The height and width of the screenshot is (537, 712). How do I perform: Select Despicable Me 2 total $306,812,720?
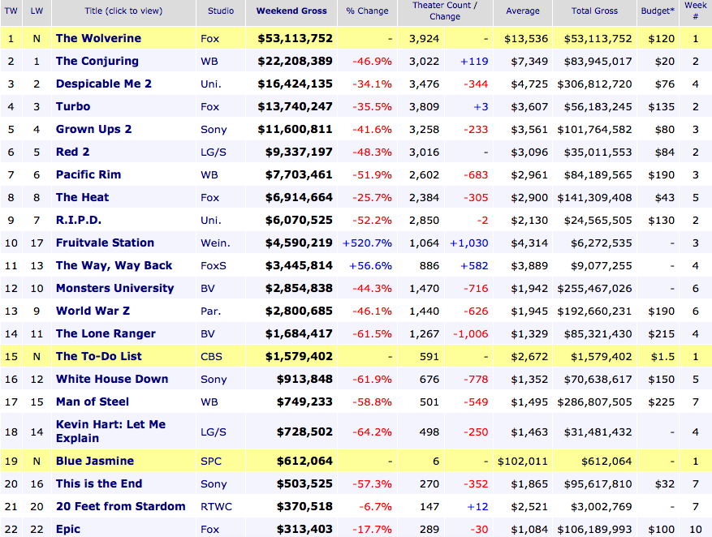pyautogui.click(x=594, y=84)
